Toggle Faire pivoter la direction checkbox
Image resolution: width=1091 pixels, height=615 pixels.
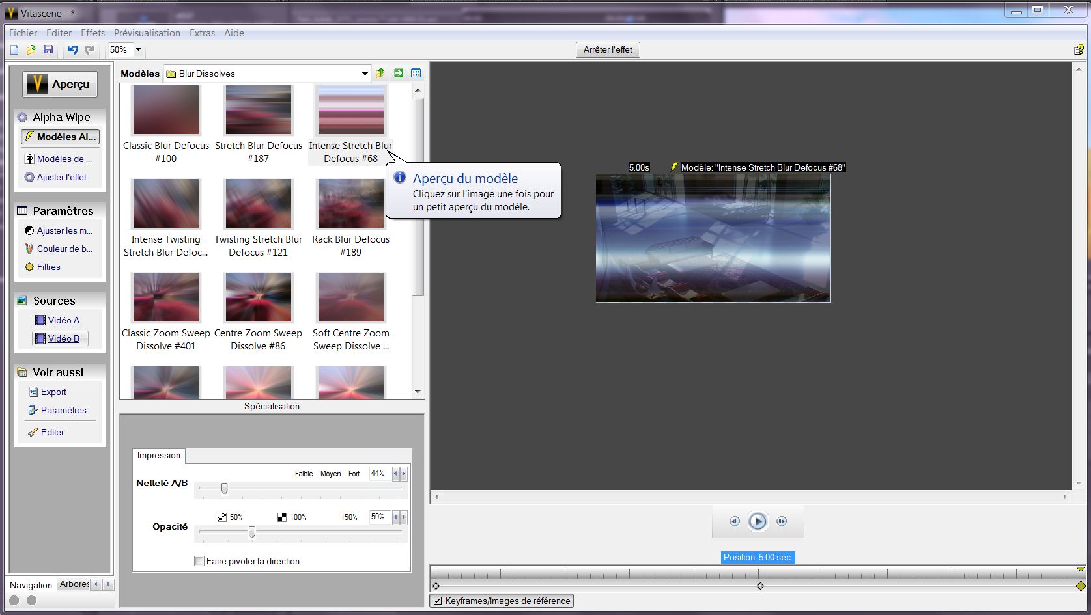point(199,561)
